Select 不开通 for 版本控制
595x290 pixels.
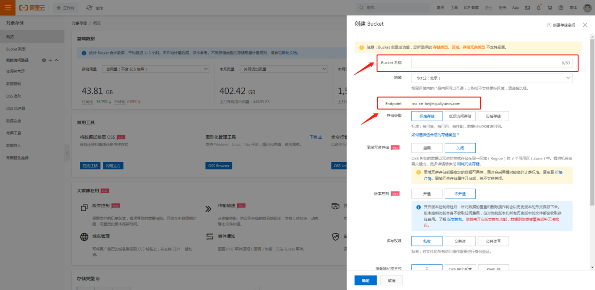click(x=460, y=193)
